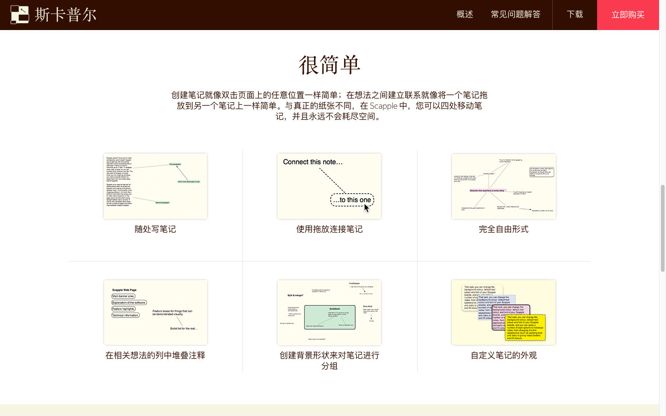666x416 pixels.
Task: Select the 使用拖放连接笔记 caption text
Action: tap(329, 229)
